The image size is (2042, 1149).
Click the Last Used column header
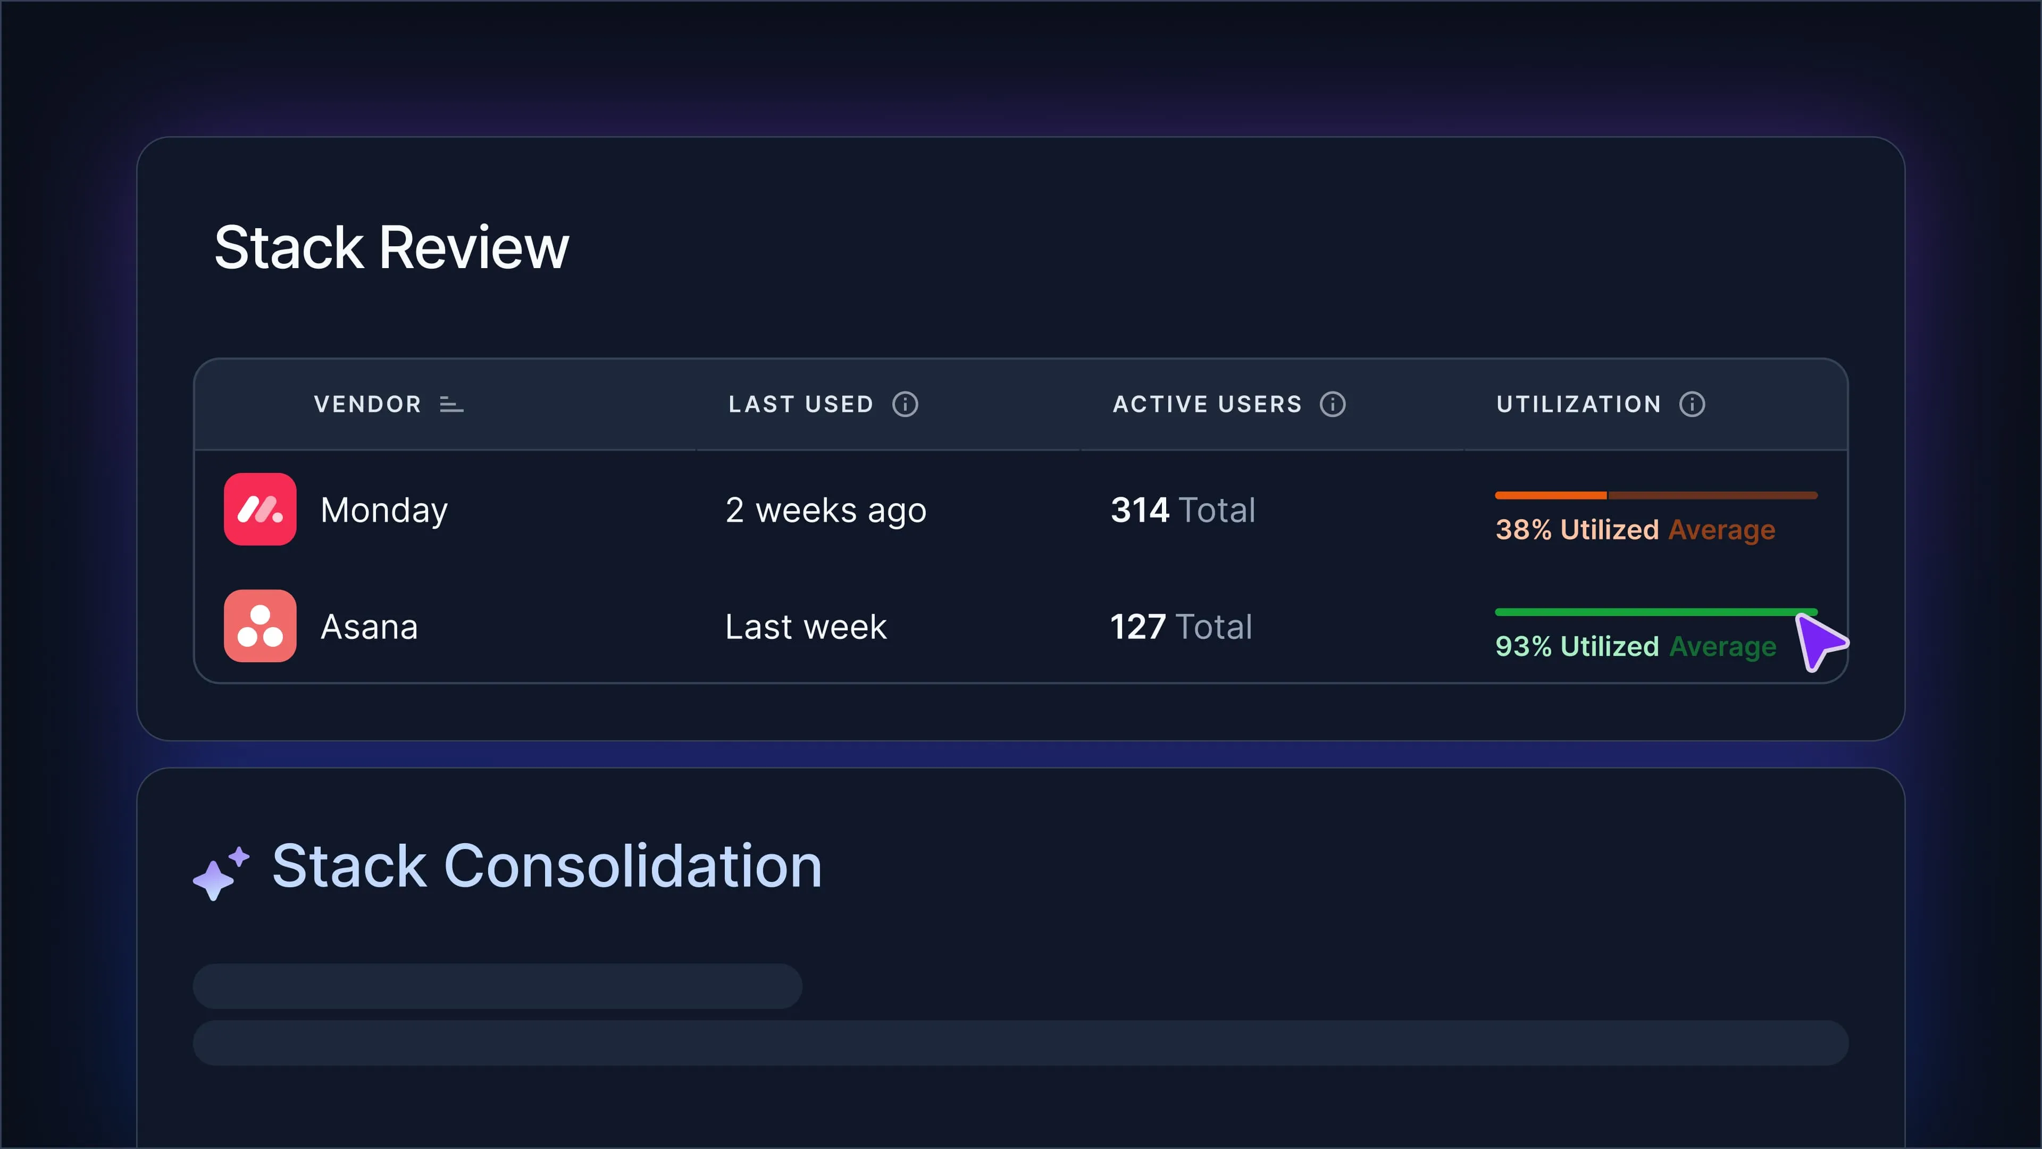tap(801, 404)
